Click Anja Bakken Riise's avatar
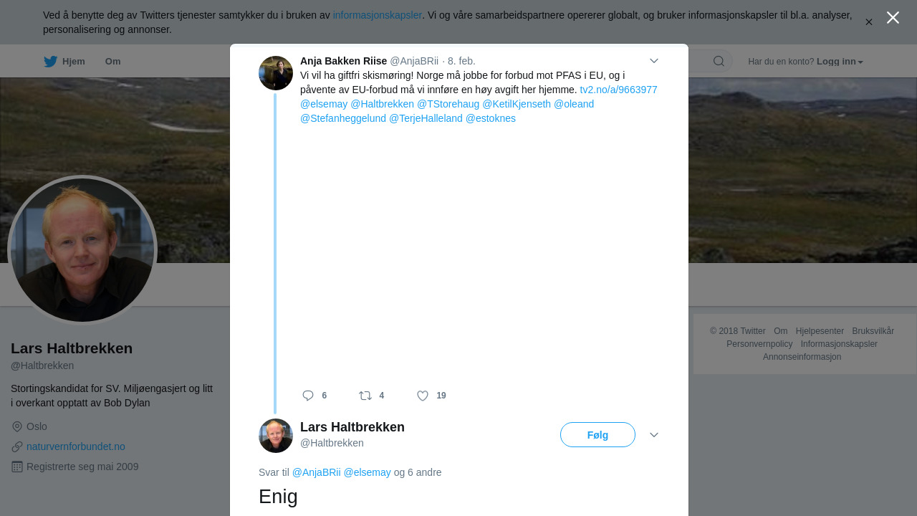 (x=276, y=73)
